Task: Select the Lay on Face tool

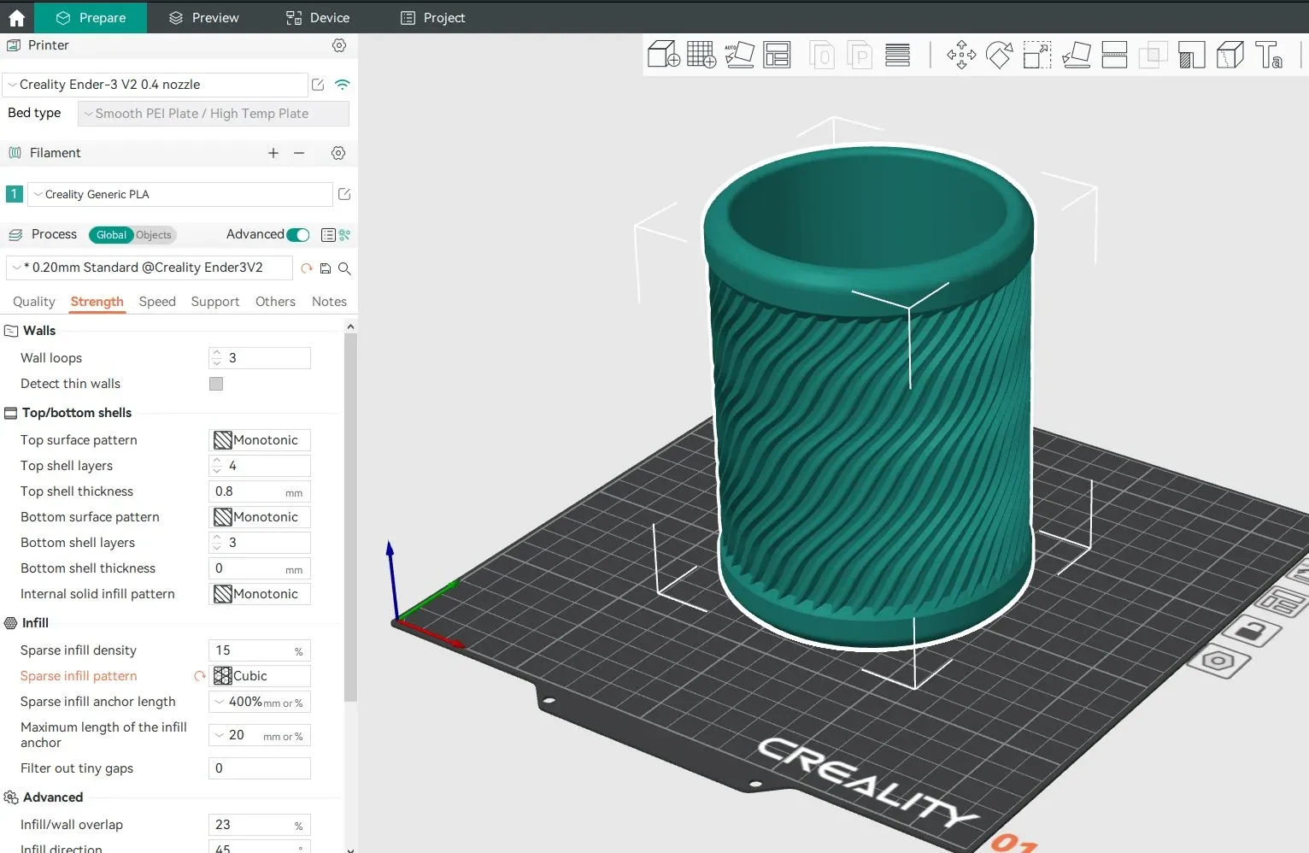Action: (x=1076, y=55)
